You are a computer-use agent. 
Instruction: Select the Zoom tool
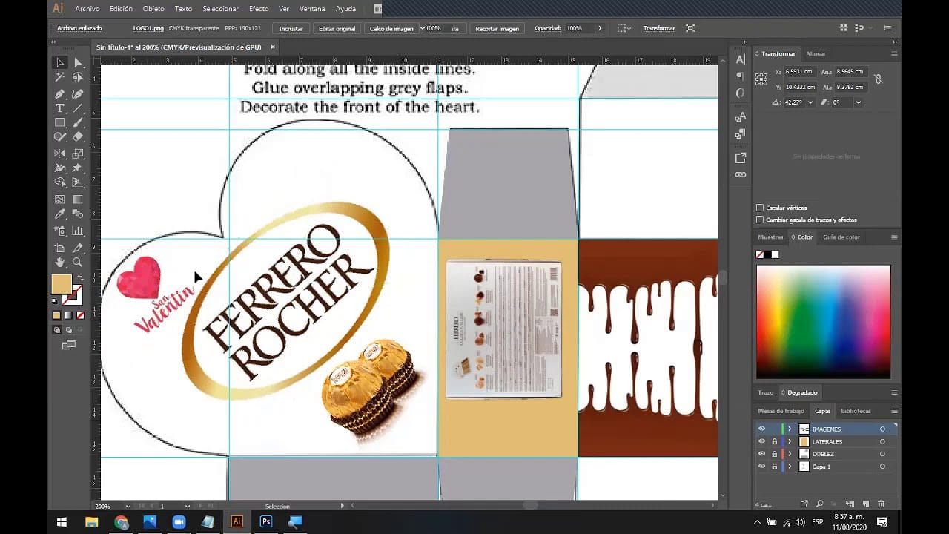click(78, 263)
